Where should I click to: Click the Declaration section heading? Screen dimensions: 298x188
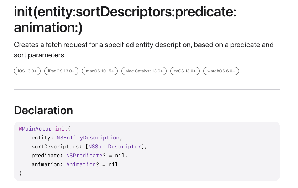point(43,111)
